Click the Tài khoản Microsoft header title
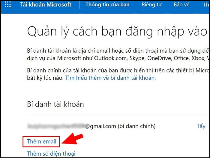 click(46, 5)
